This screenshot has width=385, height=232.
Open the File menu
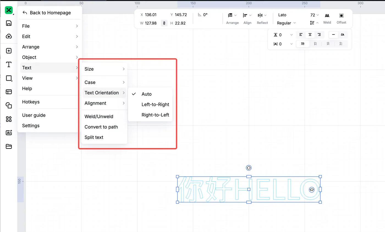50,26
